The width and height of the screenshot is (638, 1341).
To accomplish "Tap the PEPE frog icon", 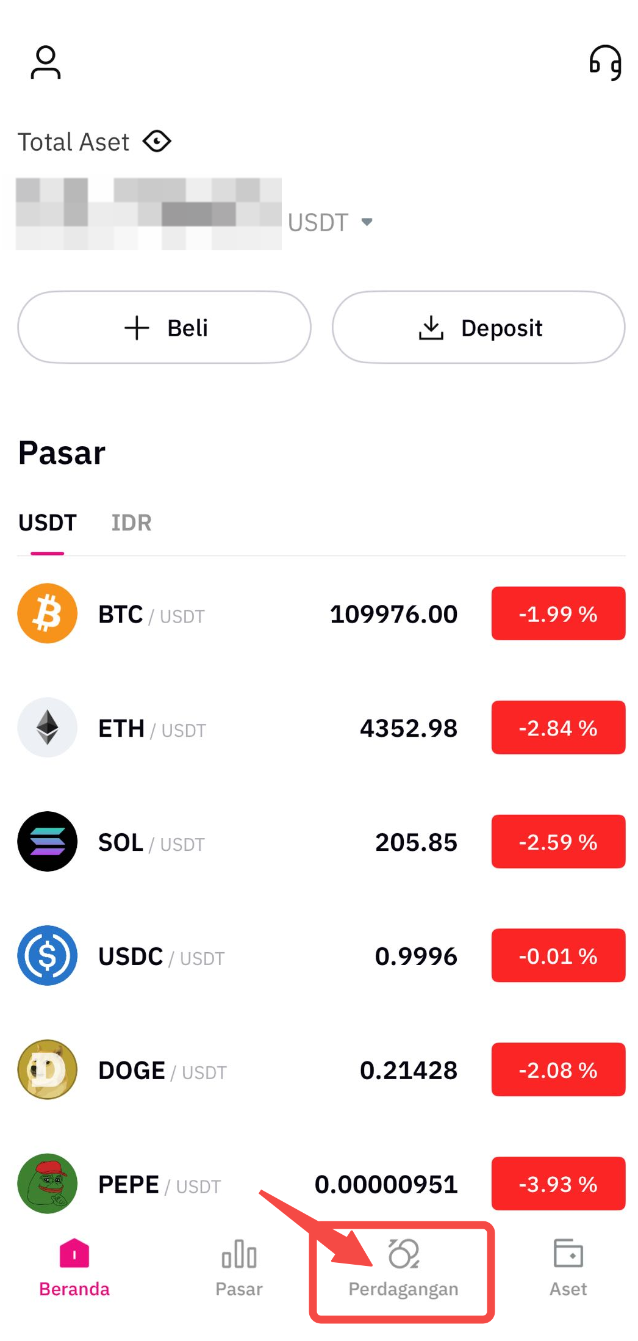I will 48,1184.
